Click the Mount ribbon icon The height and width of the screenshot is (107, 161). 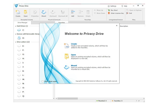tap(44, 12)
